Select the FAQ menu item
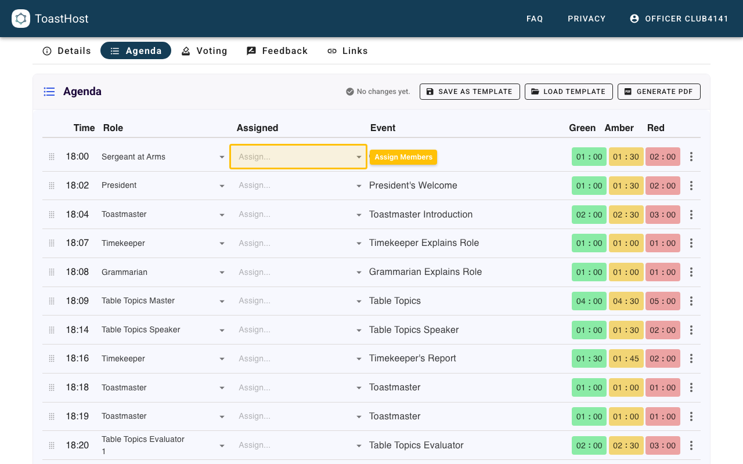This screenshot has width=743, height=464. pos(534,19)
